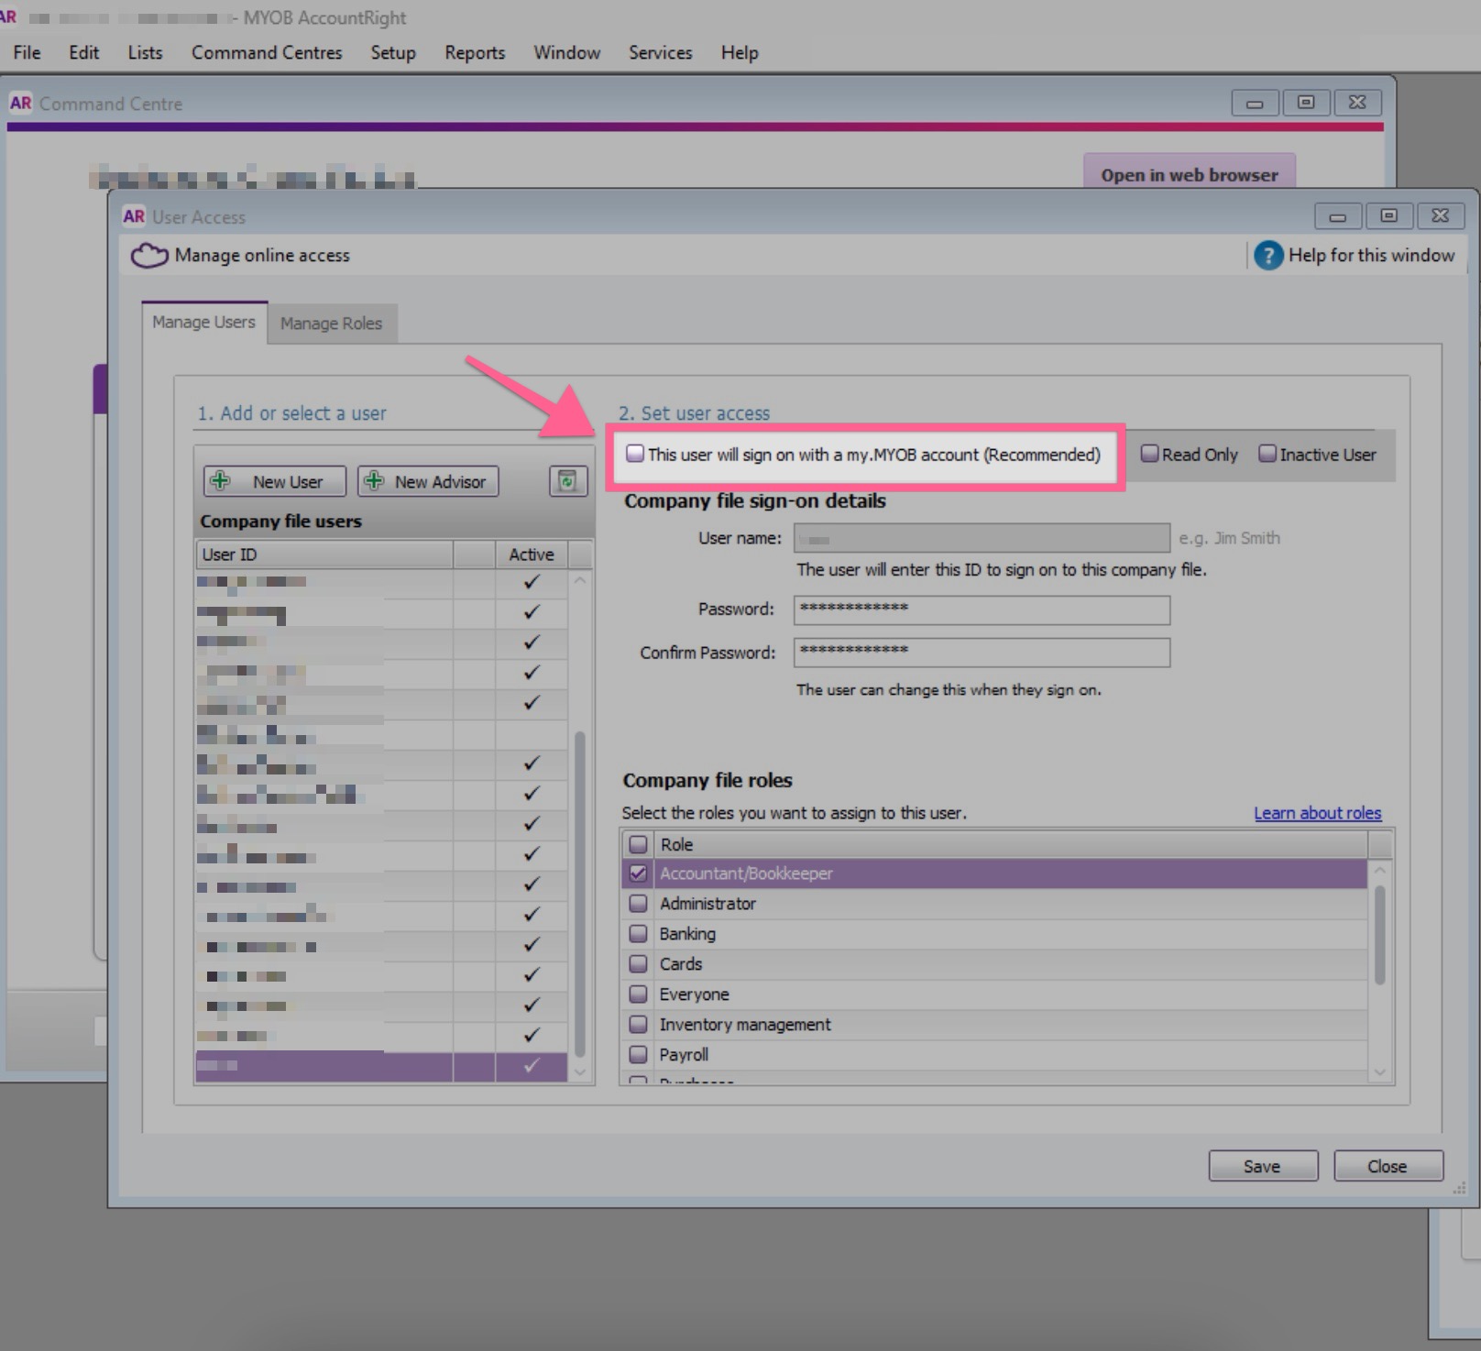Click the New Advisor button
This screenshot has height=1351, width=1481.
pyautogui.click(x=428, y=481)
